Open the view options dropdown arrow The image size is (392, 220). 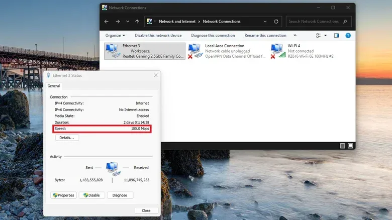click(326, 36)
